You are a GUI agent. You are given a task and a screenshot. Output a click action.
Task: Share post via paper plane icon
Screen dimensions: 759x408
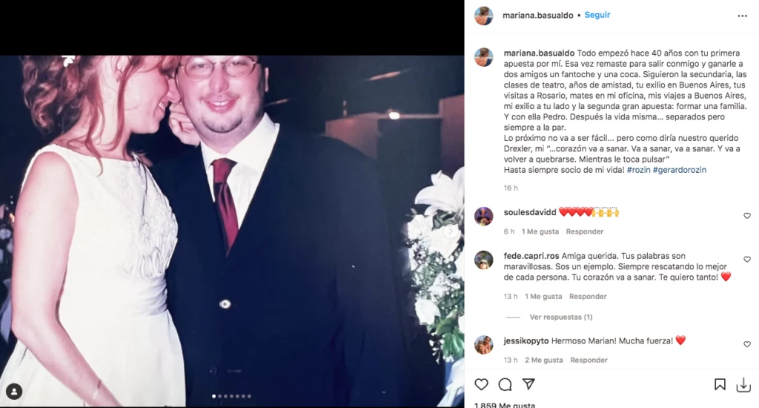[528, 384]
